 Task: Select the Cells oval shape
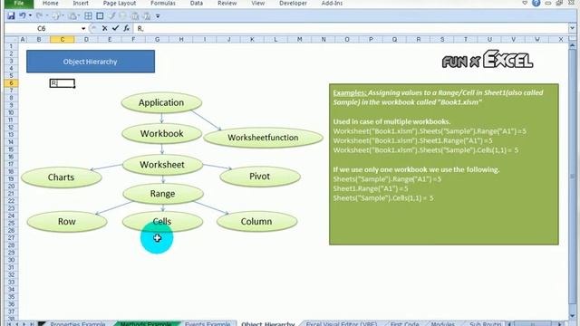click(162, 221)
